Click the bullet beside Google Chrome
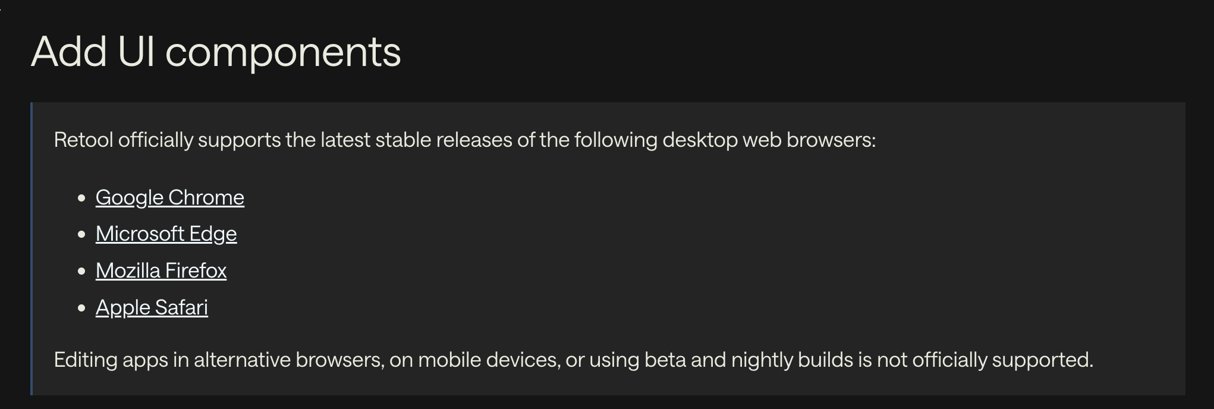Image resolution: width=1214 pixels, height=409 pixels. [x=82, y=198]
